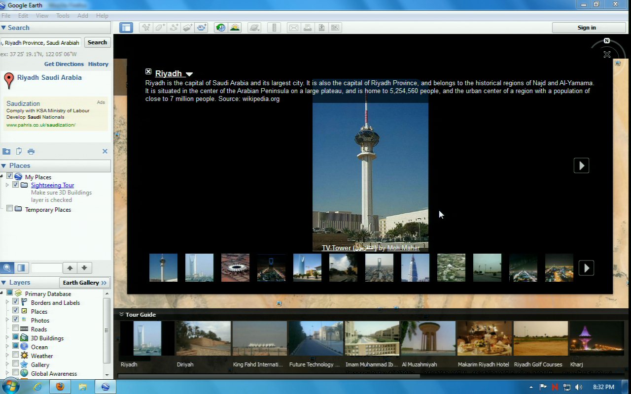631x394 pixels.
Task: Uncheck the Borders and Labels layer
Action: tap(16, 302)
